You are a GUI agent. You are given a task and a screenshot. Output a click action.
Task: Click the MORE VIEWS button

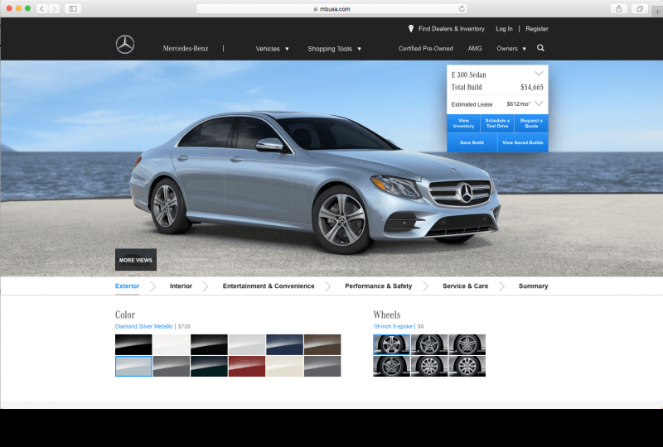coord(136,260)
